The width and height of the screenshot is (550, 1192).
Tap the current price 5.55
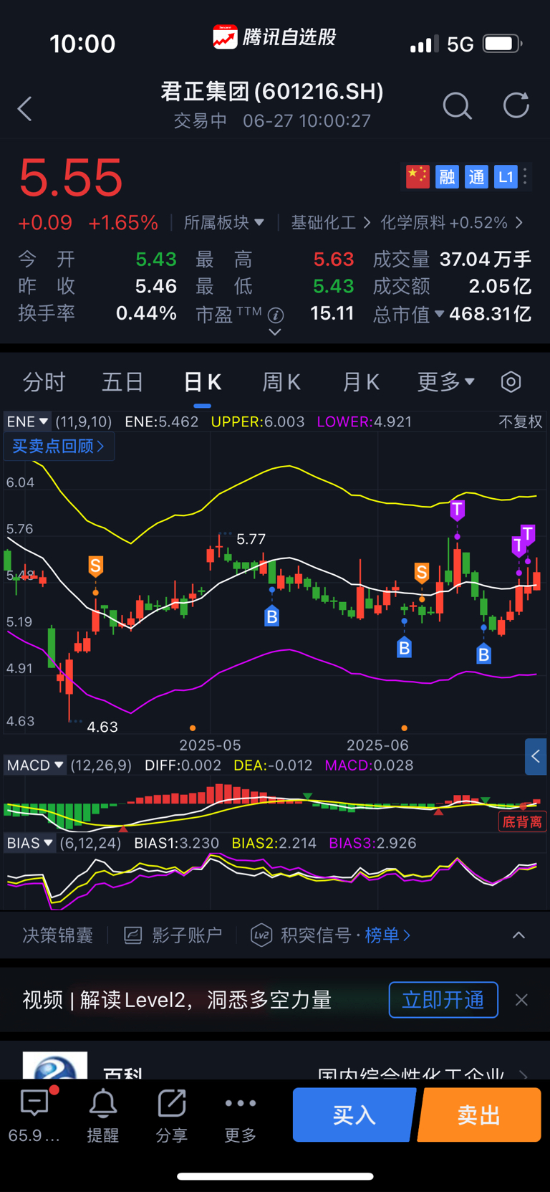point(71,178)
